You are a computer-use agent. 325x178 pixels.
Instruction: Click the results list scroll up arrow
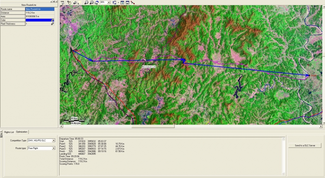(x=283, y=139)
